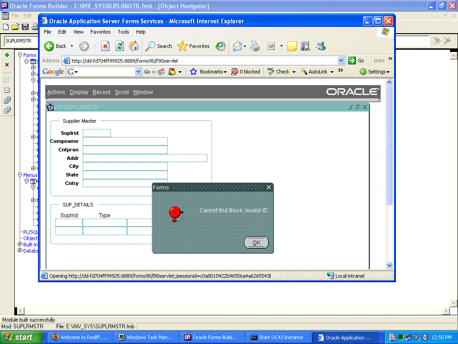Image resolution: width=458 pixels, height=344 pixels.
Task: Open the File menu in Internet Explorer
Action: [x=47, y=32]
